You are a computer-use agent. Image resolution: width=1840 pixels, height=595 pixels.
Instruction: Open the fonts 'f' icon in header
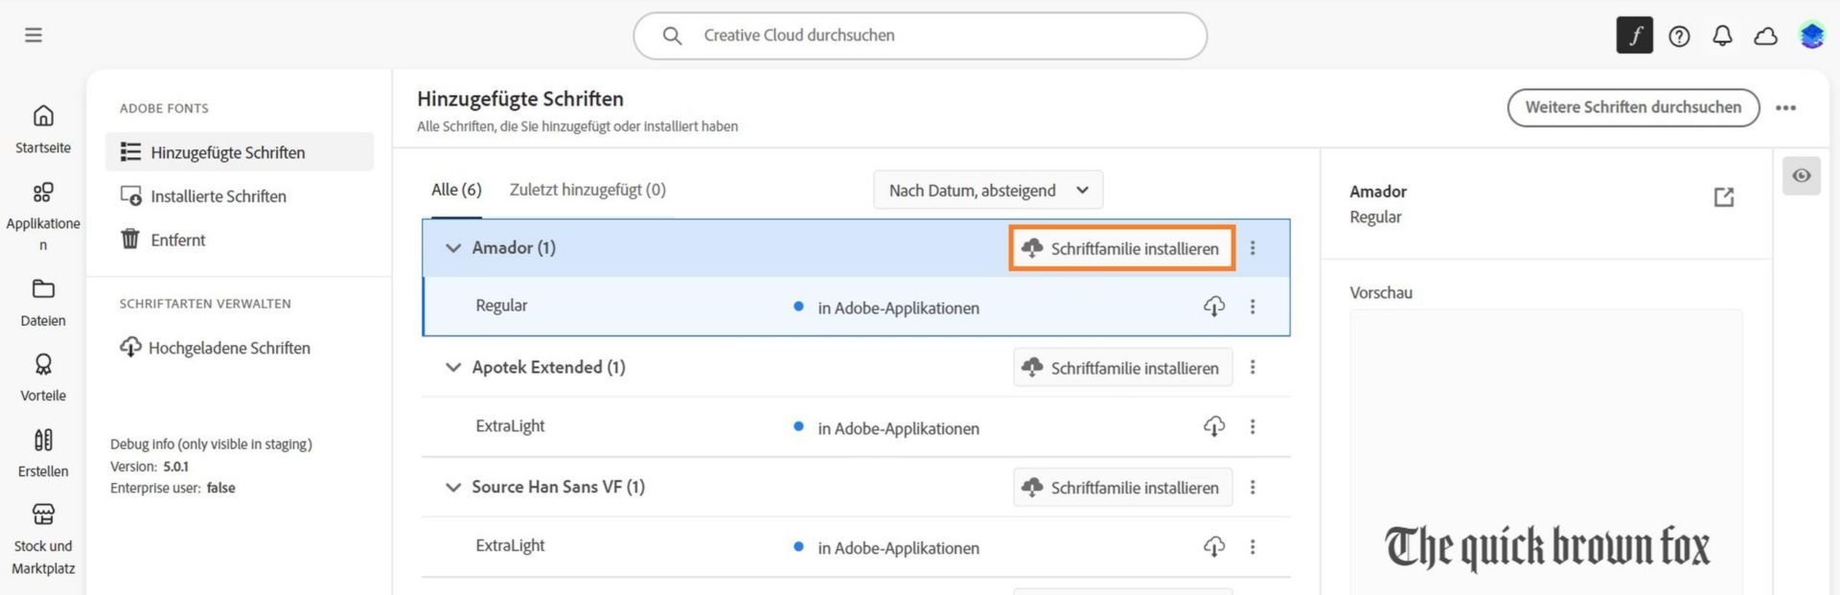(x=1634, y=35)
